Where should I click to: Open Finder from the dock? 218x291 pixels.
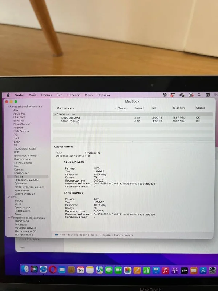coord(25,269)
